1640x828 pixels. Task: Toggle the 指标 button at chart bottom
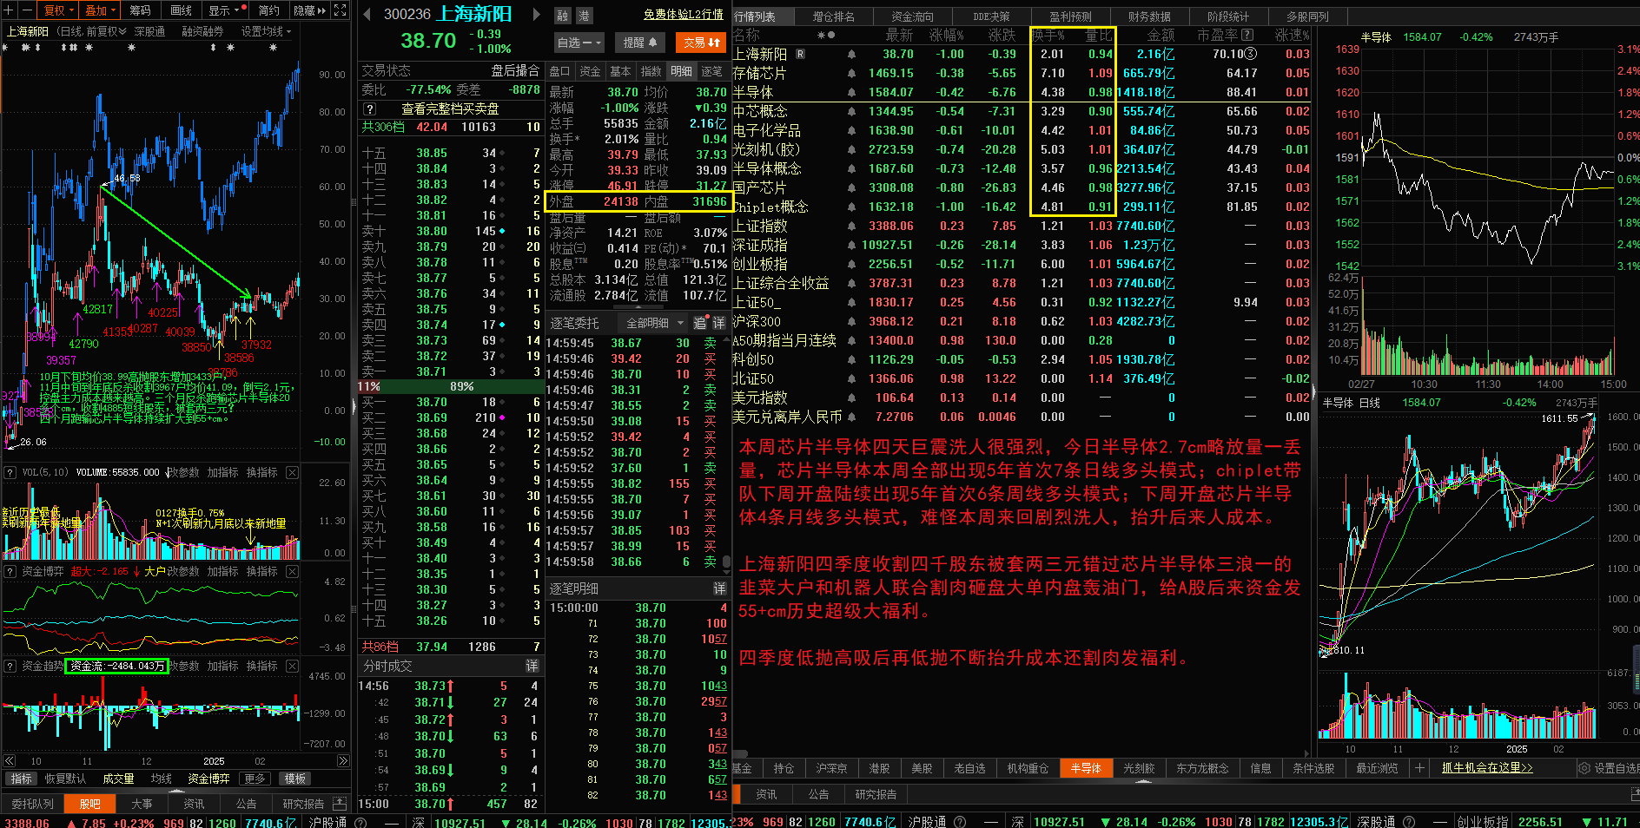21,779
